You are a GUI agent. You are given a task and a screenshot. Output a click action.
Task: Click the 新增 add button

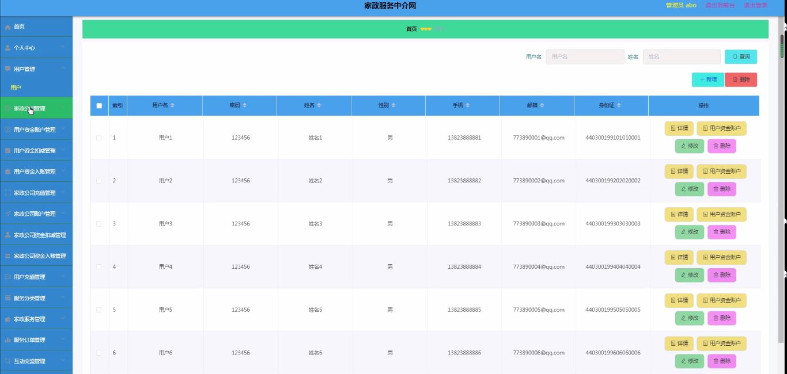pyautogui.click(x=708, y=79)
